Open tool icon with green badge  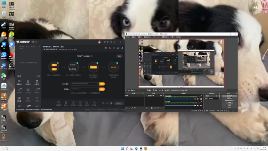[x=37, y=90]
